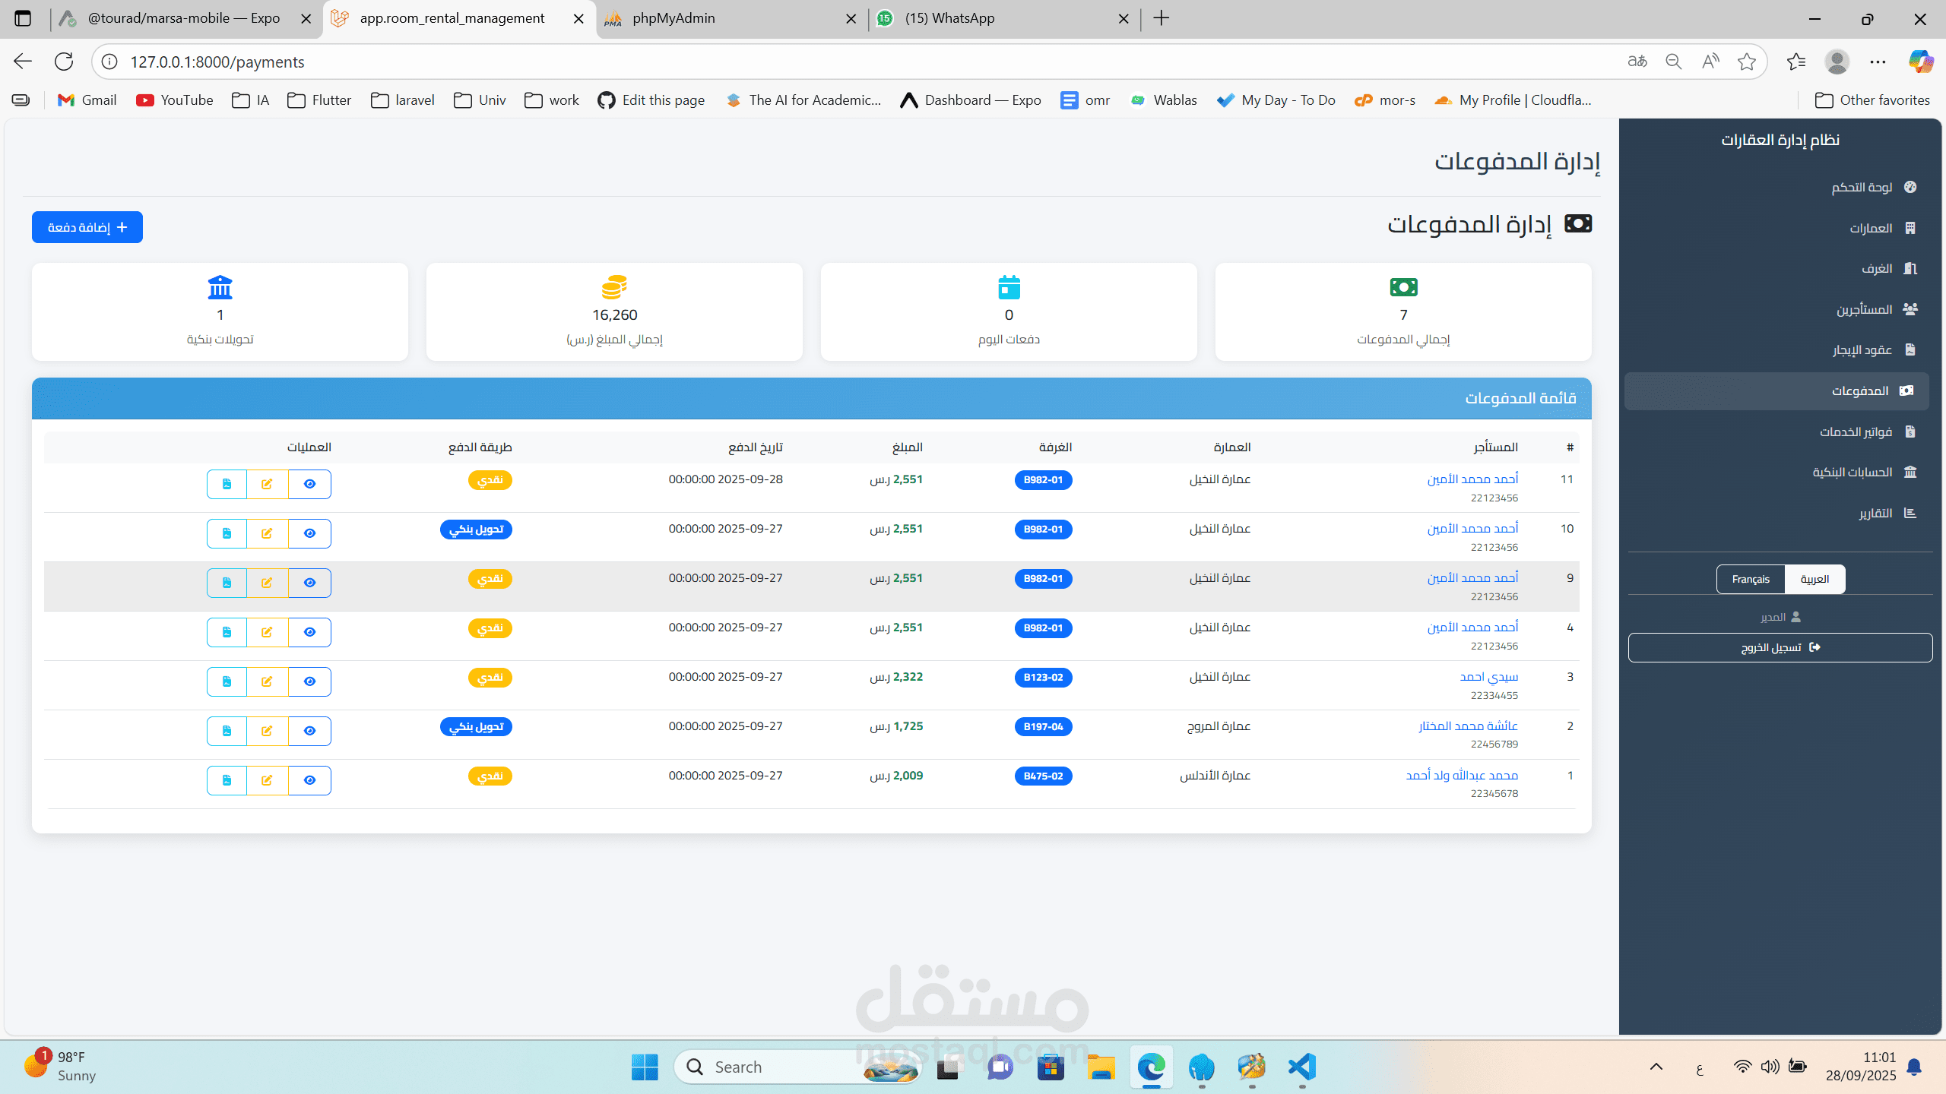Click the browser refresh icon
The height and width of the screenshot is (1094, 1946).
(64, 62)
